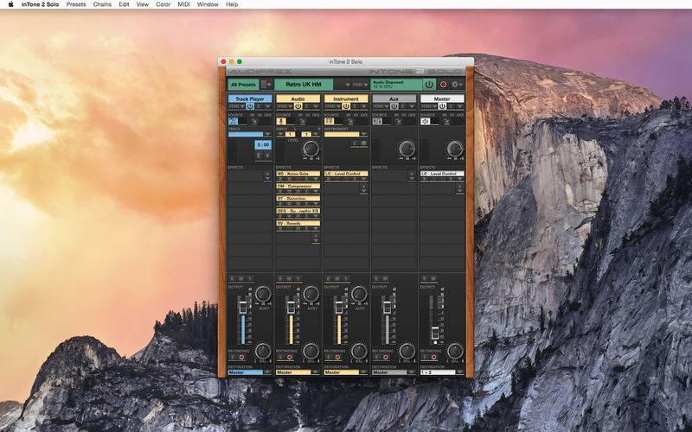692x432 pixels.
Task: Open the Track Player destination dropdown
Action: pyautogui.click(x=250, y=372)
